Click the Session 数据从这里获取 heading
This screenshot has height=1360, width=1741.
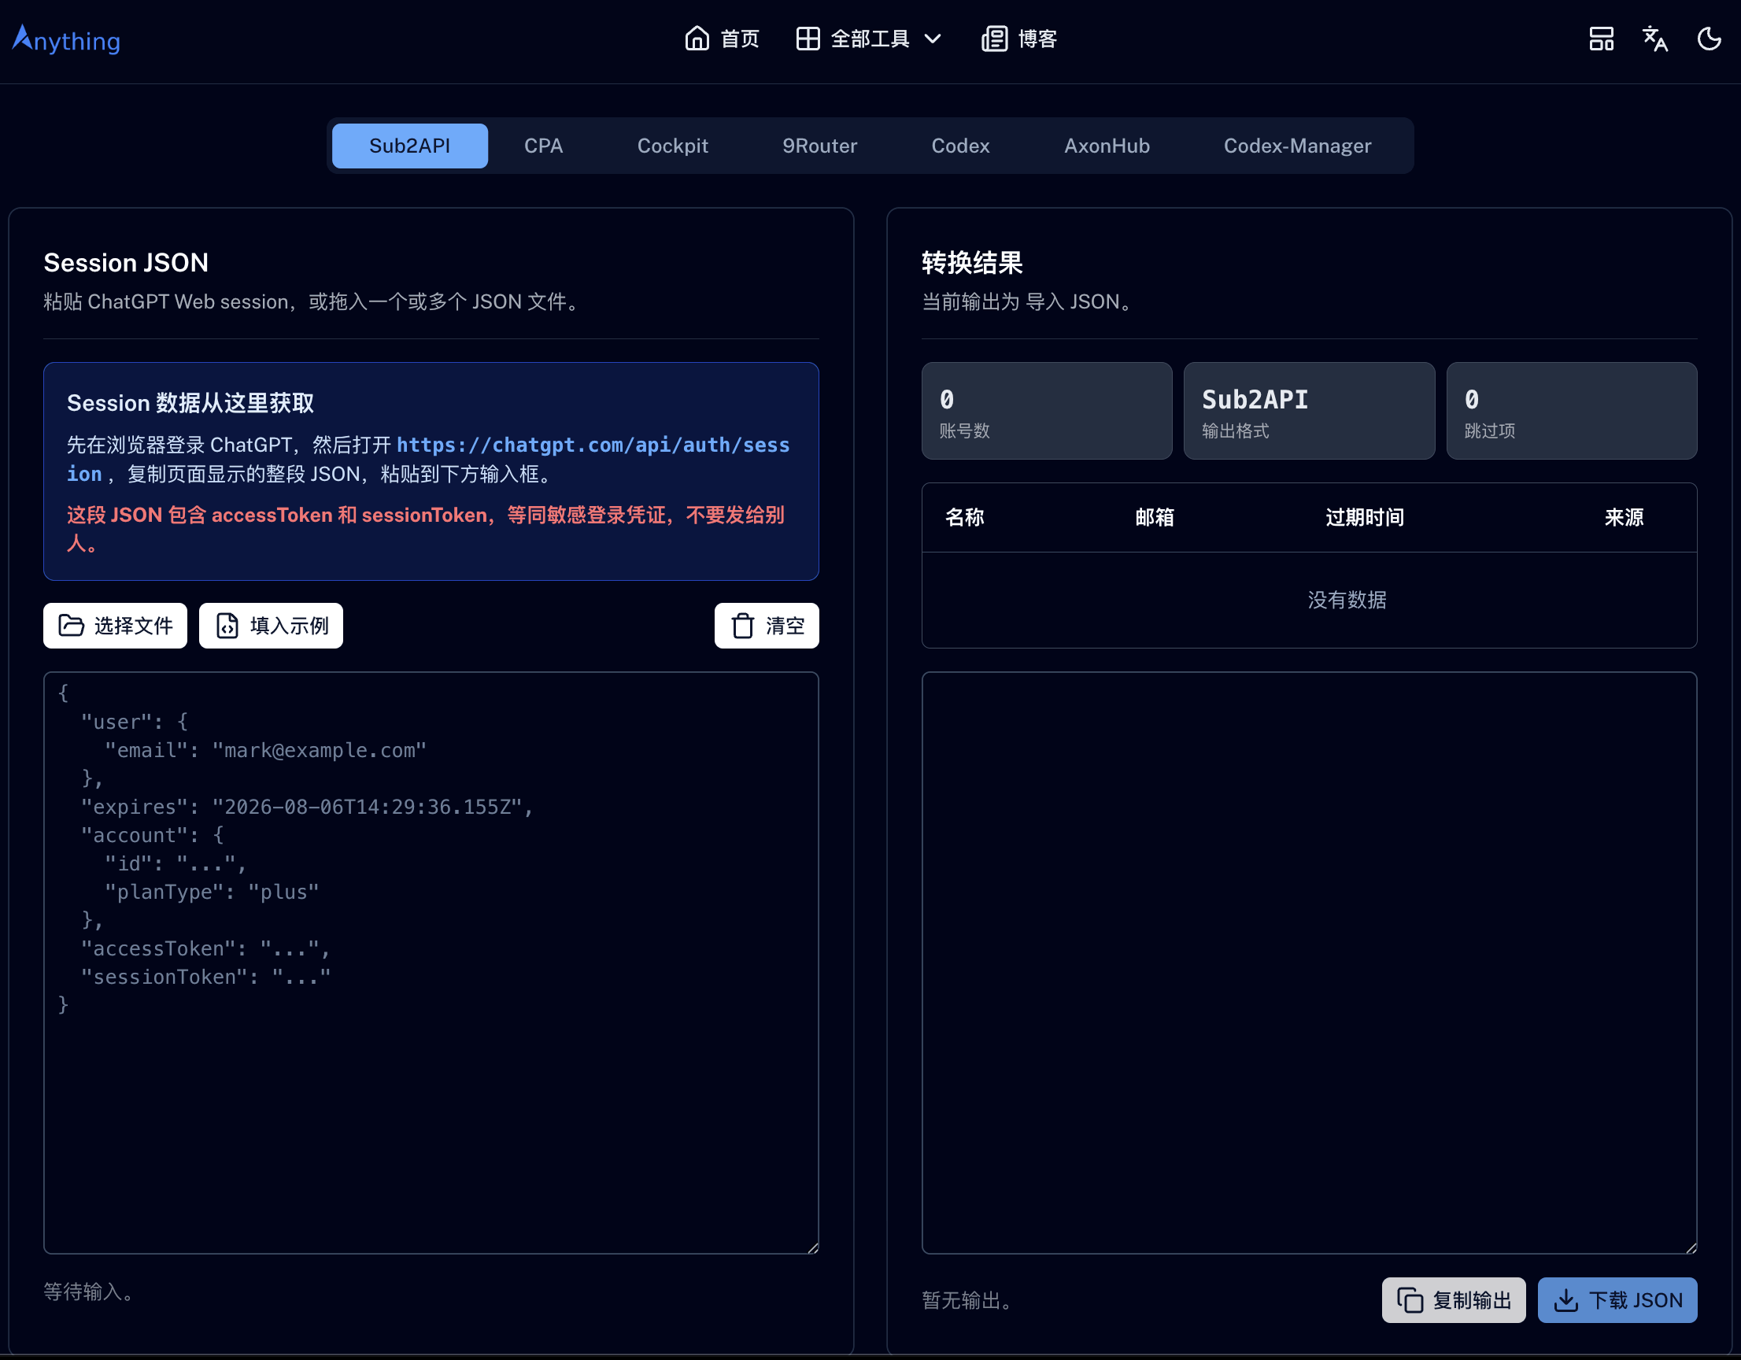(x=190, y=403)
